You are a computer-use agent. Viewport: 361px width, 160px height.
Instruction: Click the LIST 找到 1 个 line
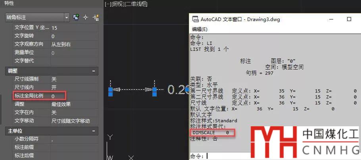pos(209,49)
